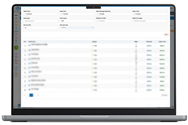188x125 pixels.
Task: Open calendar icon in Kabul Tutanağı Onay Tarihi
Action: click(98, 14)
